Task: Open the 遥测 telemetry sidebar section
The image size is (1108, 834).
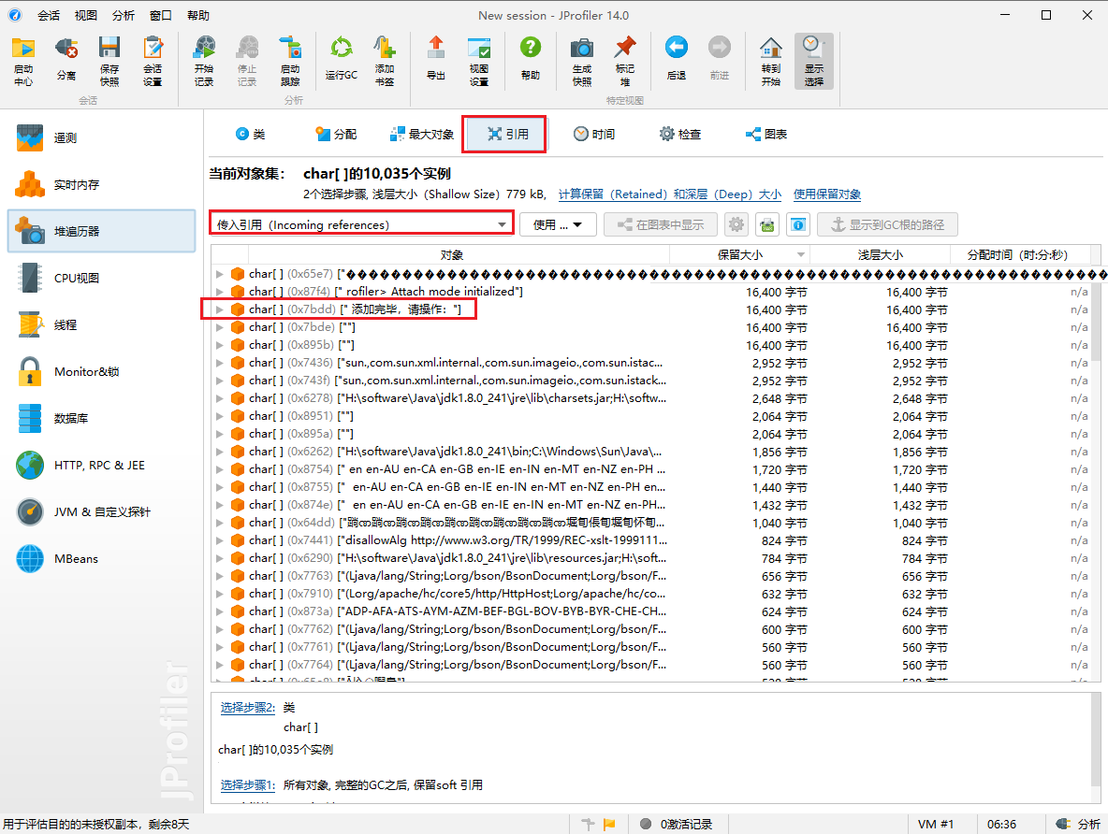Action: [102, 137]
